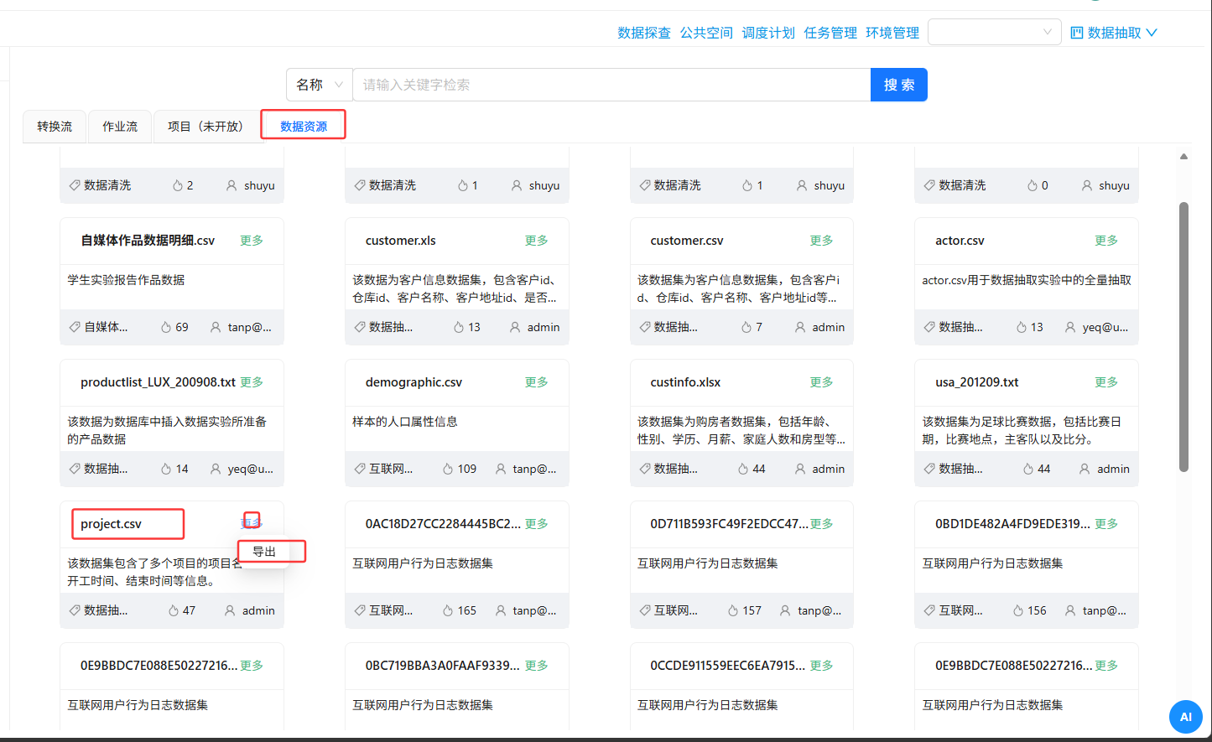Click the 数据抽取 panel icon
Image resolution: width=1212 pixels, height=742 pixels.
[x=1077, y=33]
